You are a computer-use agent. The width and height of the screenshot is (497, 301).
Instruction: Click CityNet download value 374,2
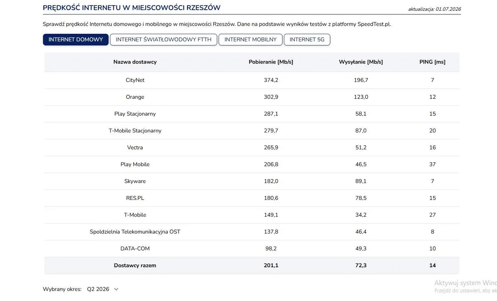coord(271,80)
